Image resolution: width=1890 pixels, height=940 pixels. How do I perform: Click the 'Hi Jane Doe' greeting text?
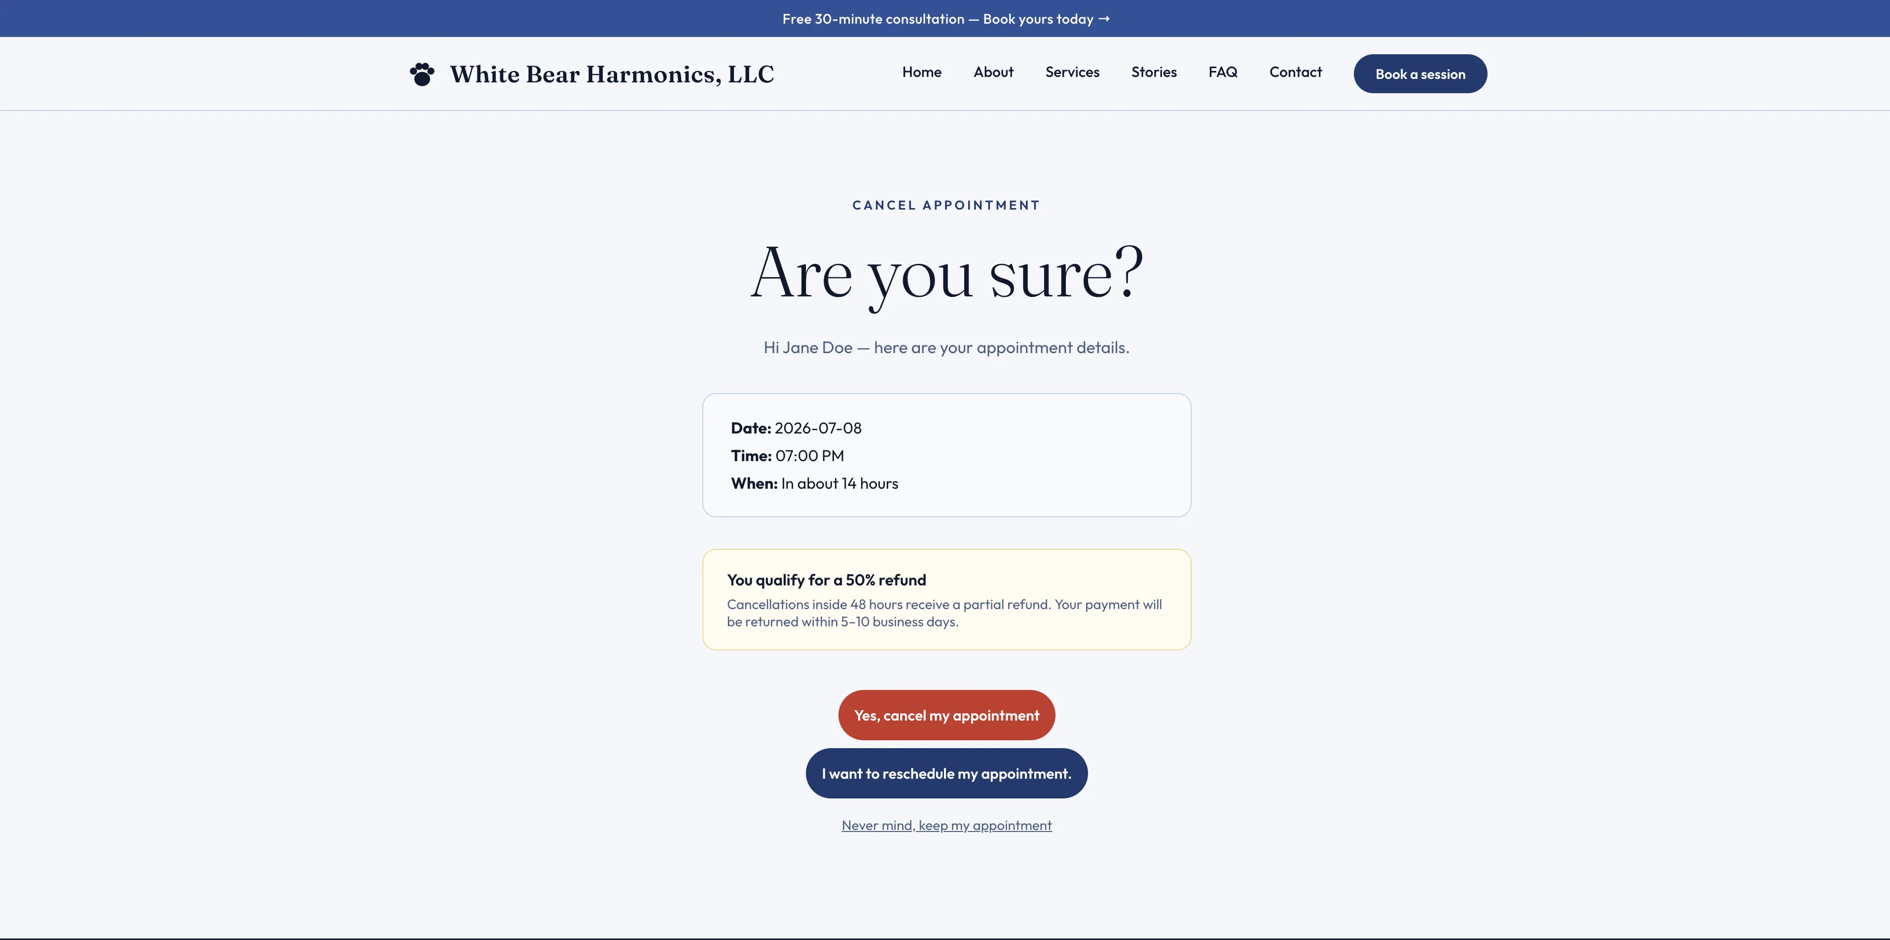[x=946, y=347]
